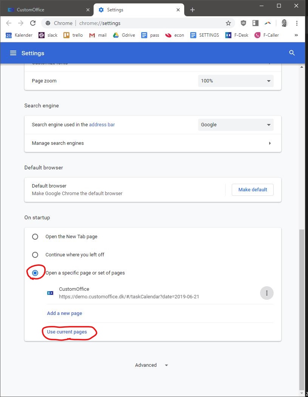308x397 pixels.
Task: Open the rainbow arc extension icon
Action: coord(268,23)
